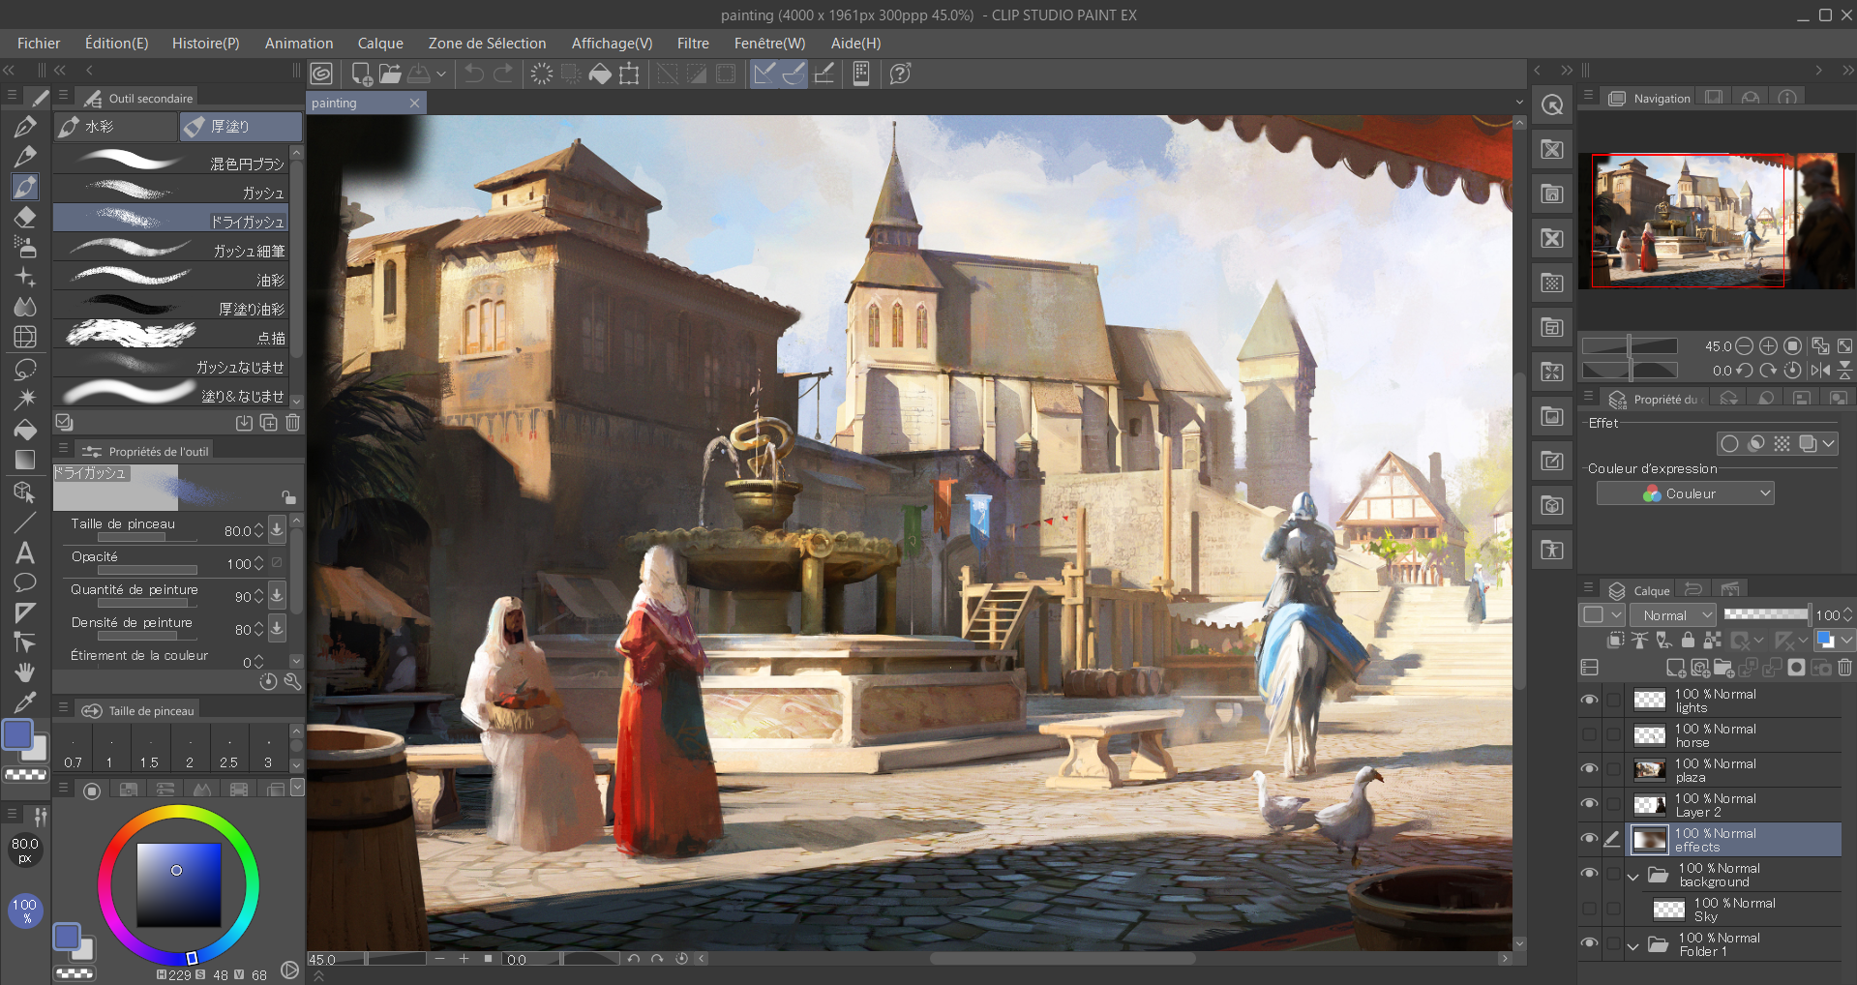This screenshot has height=985, width=1857.
Task: Select the Eyedropper tool
Action: (25, 701)
